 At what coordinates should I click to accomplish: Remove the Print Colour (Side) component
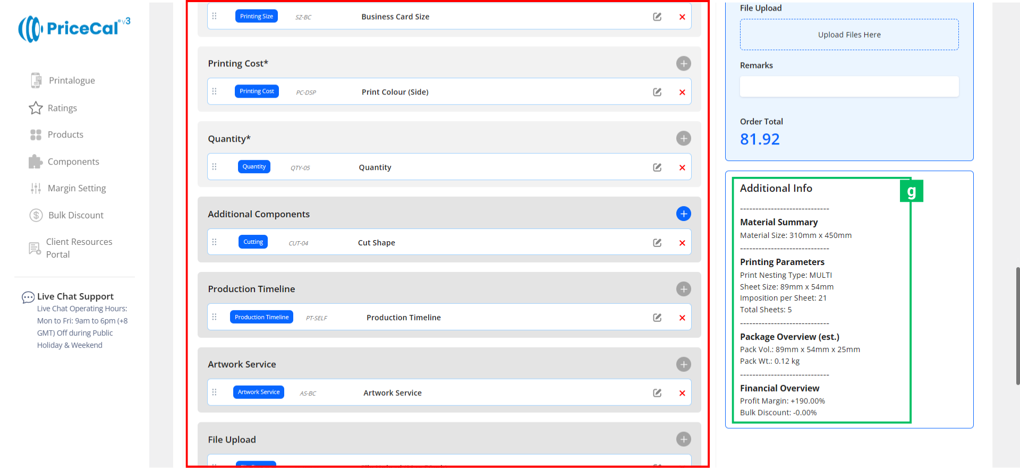click(x=682, y=92)
